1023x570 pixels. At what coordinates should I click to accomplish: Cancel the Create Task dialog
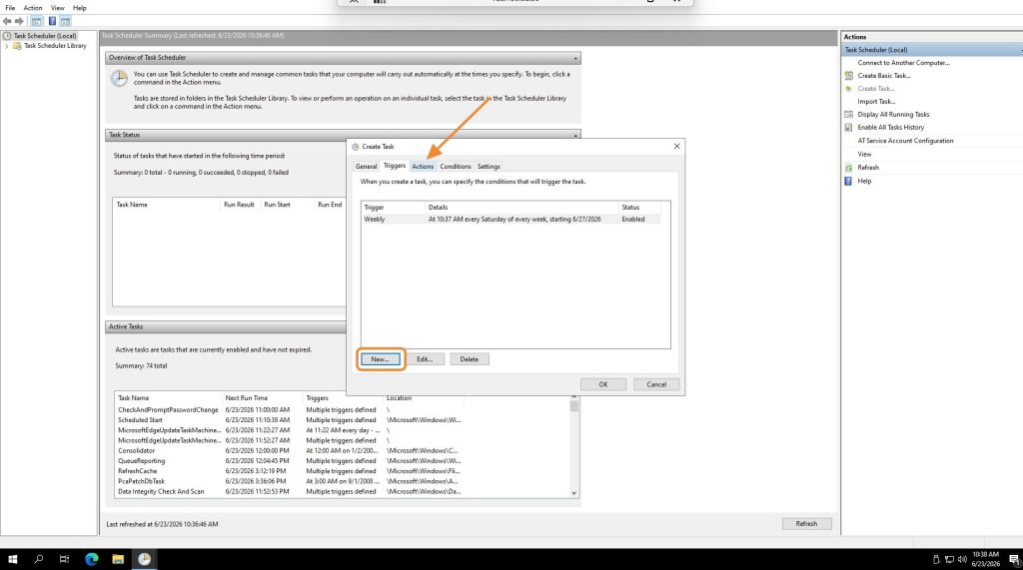(656, 384)
